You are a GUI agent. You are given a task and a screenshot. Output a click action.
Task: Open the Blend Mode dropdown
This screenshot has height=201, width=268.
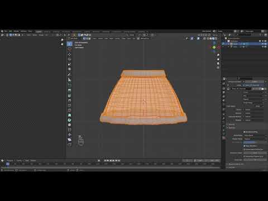(255, 135)
